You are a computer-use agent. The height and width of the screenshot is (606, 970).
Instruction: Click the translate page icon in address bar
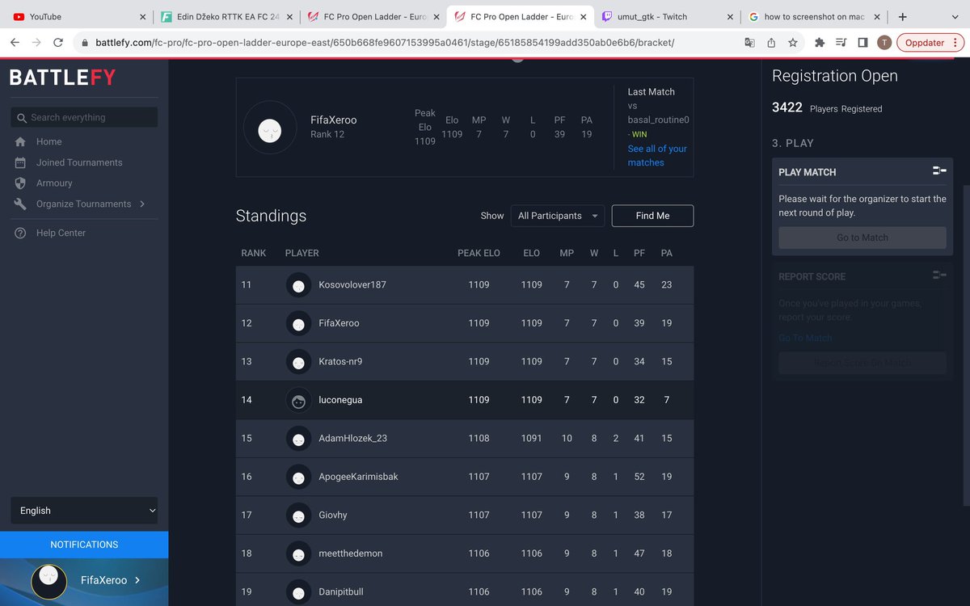click(x=749, y=43)
